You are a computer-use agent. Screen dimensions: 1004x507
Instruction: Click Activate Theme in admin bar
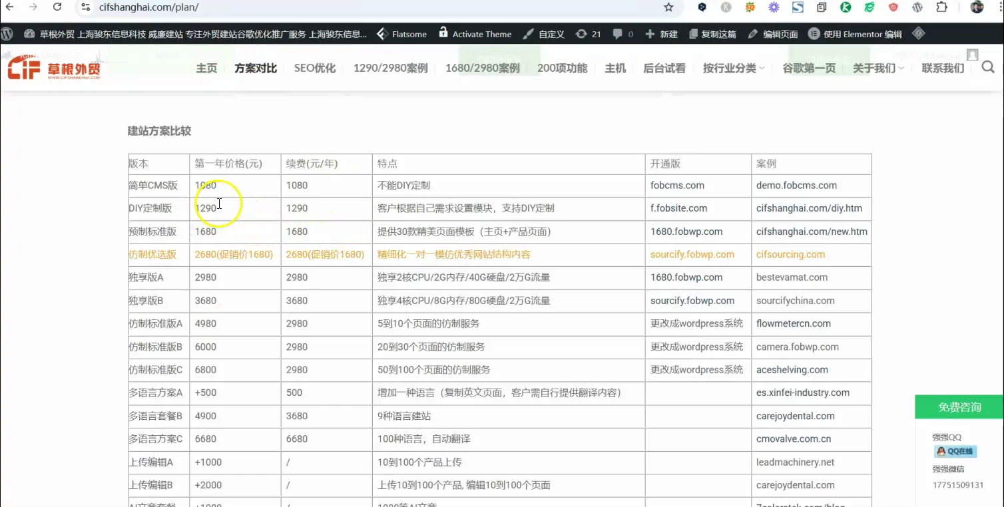pos(475,34)
